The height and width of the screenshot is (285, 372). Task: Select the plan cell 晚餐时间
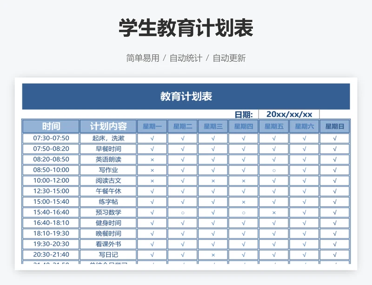pos(108,233)
